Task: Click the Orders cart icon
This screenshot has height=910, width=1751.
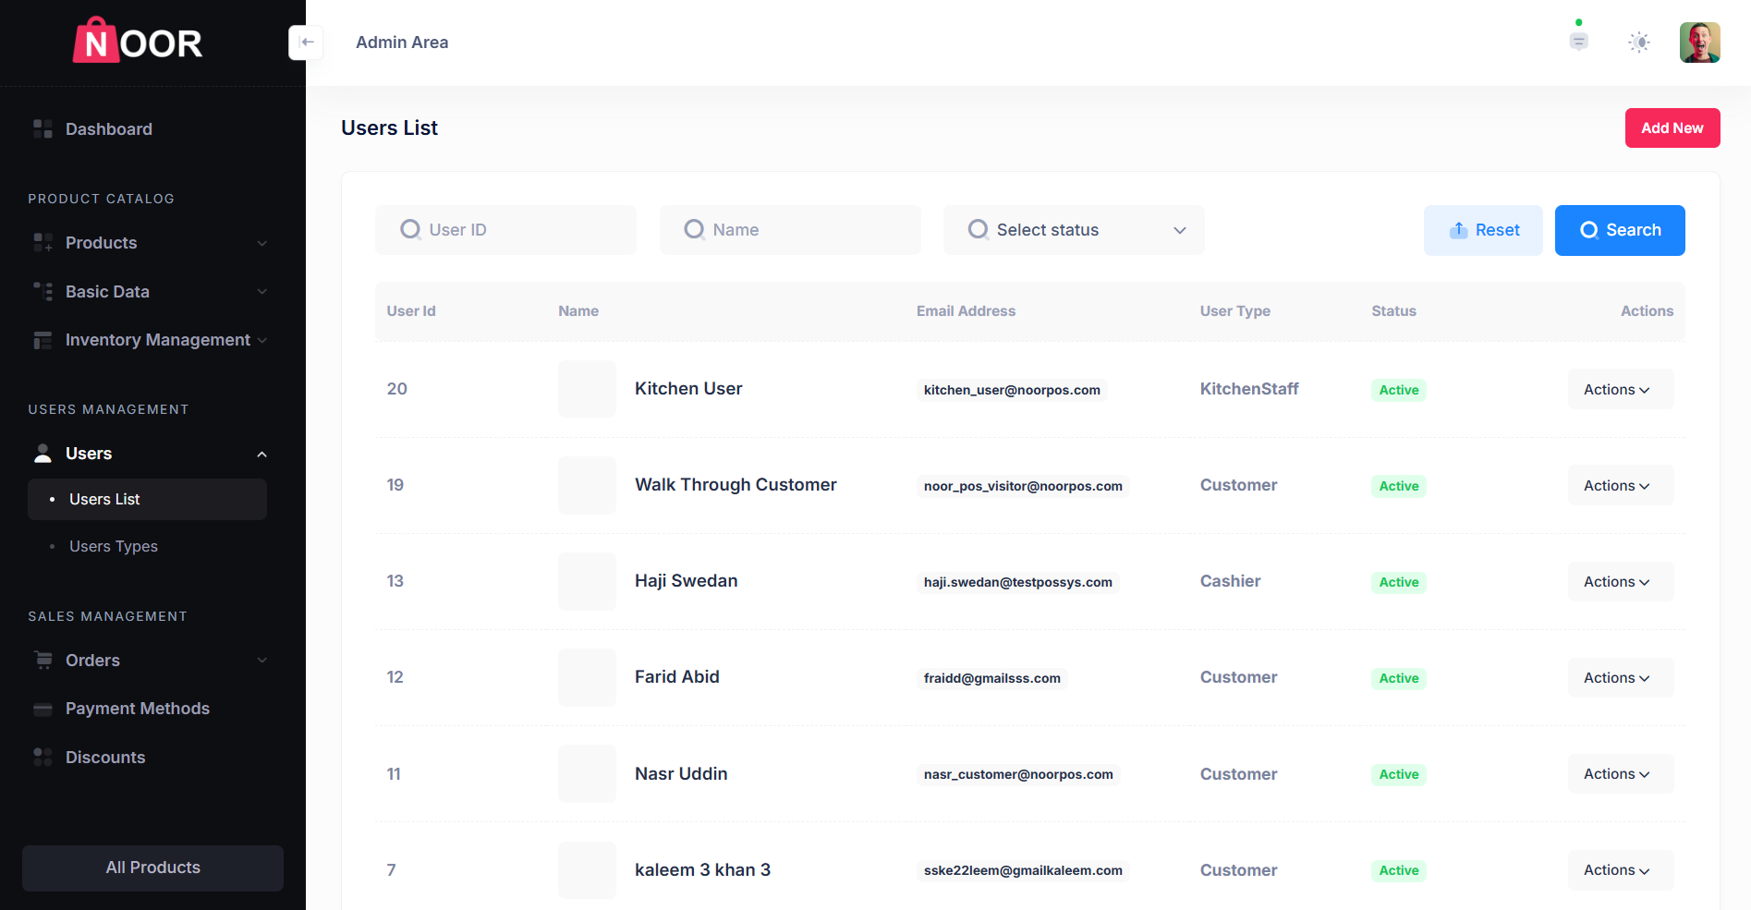Action: pos(43,661)
